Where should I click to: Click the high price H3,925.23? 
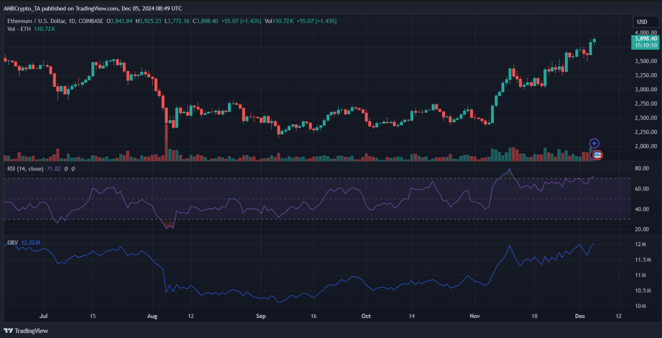pyautogui.click(x=149, y=21)
